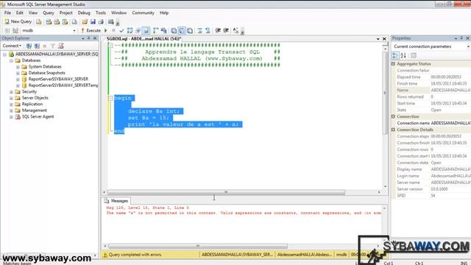The width and height of the screenshot is (471, 265).
Task: Open a Database Engine Query
Action: coord(39,21)
